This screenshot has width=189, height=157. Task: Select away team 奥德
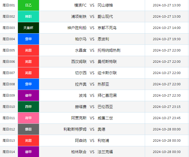(101, 129)
